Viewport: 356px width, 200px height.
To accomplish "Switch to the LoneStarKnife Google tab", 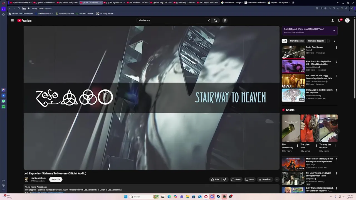I will coord(232,2).
